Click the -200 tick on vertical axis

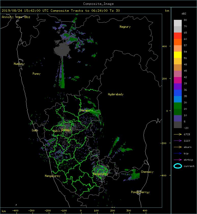163,143
